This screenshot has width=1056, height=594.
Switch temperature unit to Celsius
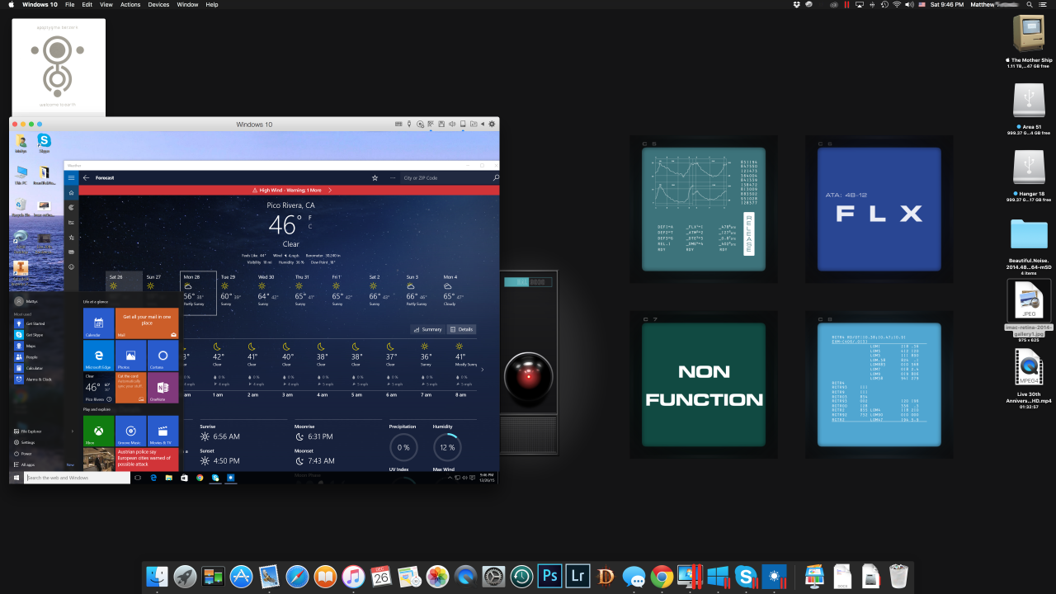click(x=309, y=227)
